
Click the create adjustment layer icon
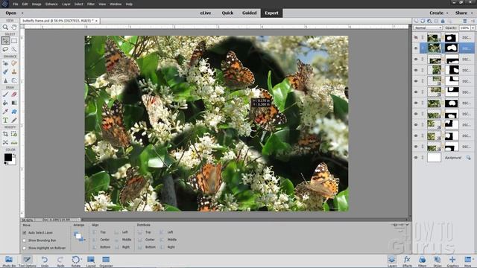click(429, 21)
